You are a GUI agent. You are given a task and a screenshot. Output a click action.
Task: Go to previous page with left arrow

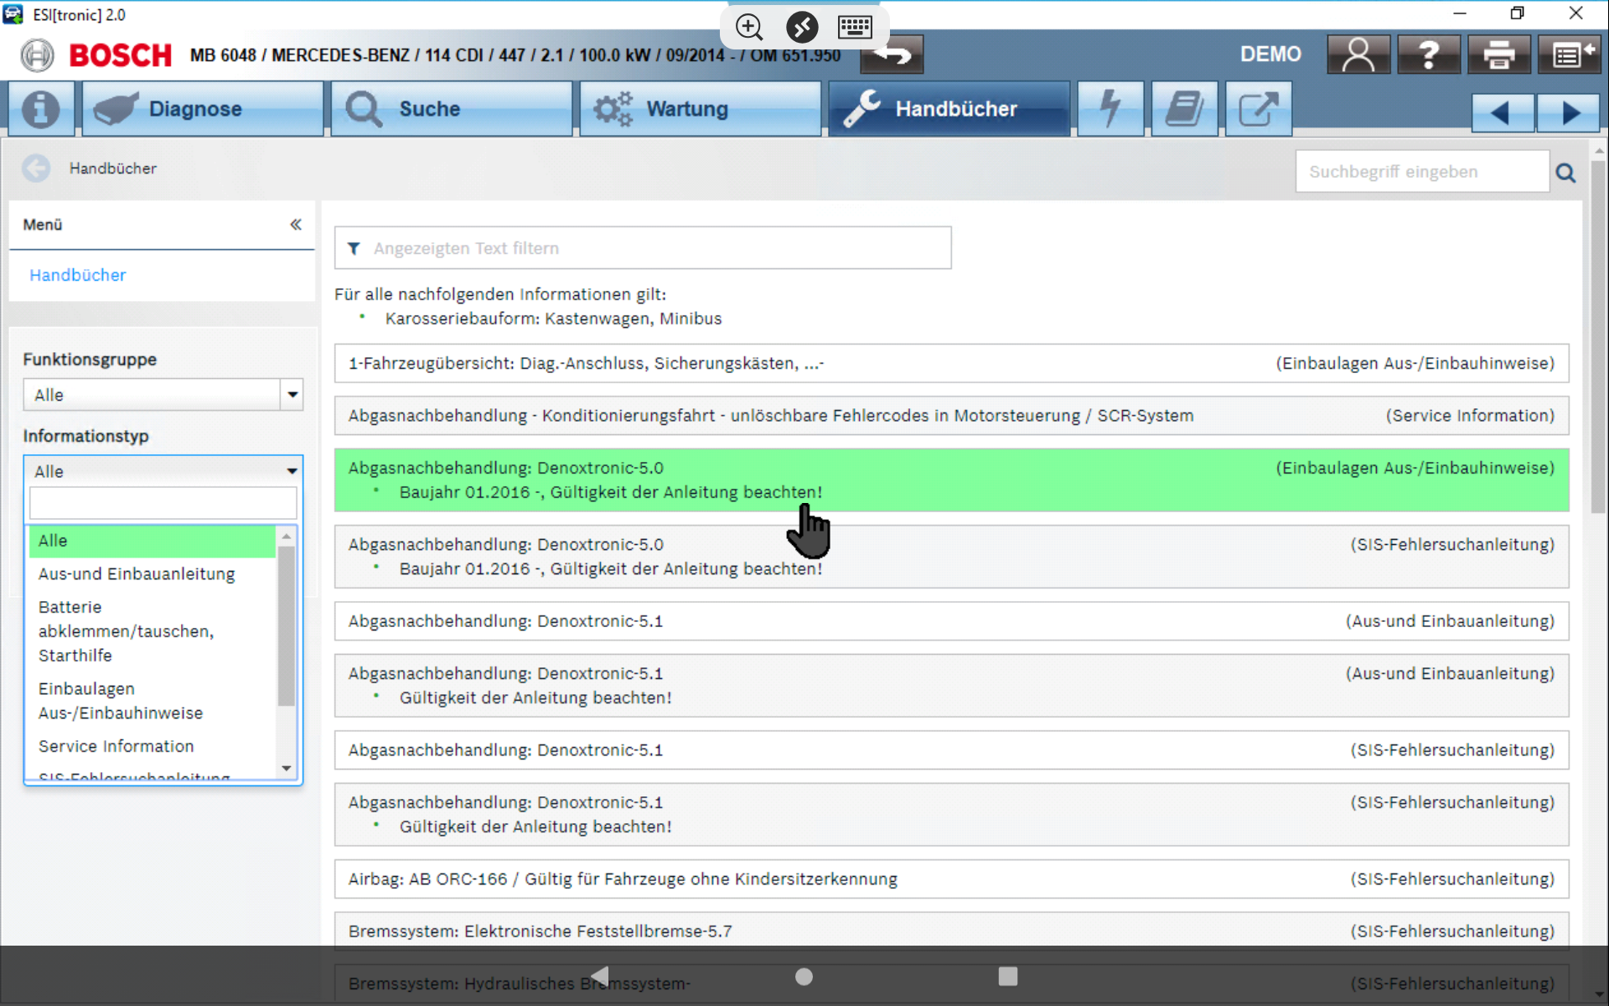(x=1503, y=112)
